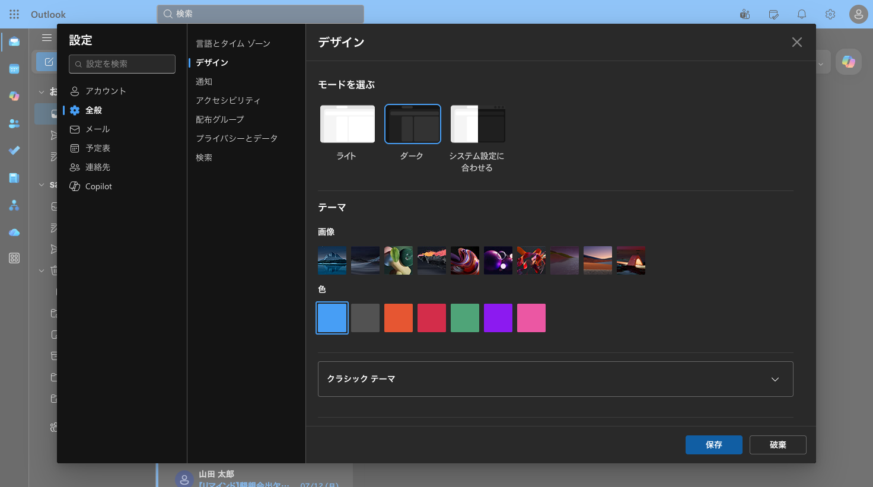873x487 pixels.
Task: Open アカウント settings category
Action: click(x=122, y=91)
